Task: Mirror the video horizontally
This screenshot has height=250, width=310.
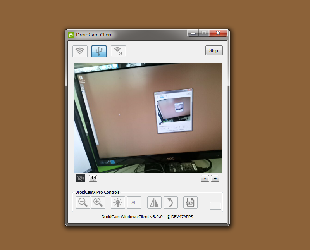Action: coord(154,202)
